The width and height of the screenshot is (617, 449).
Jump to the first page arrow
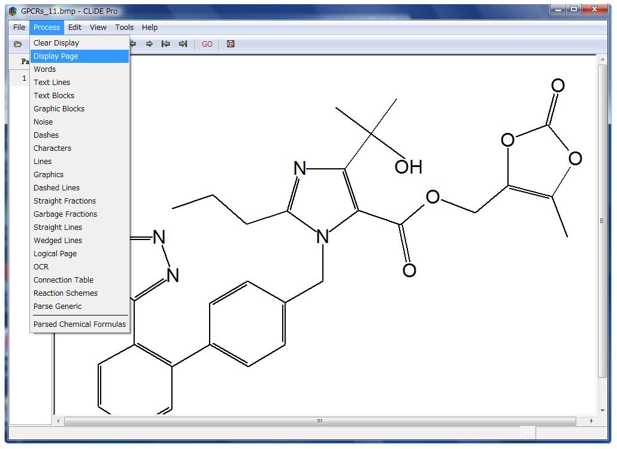click(x=166, y=44)
